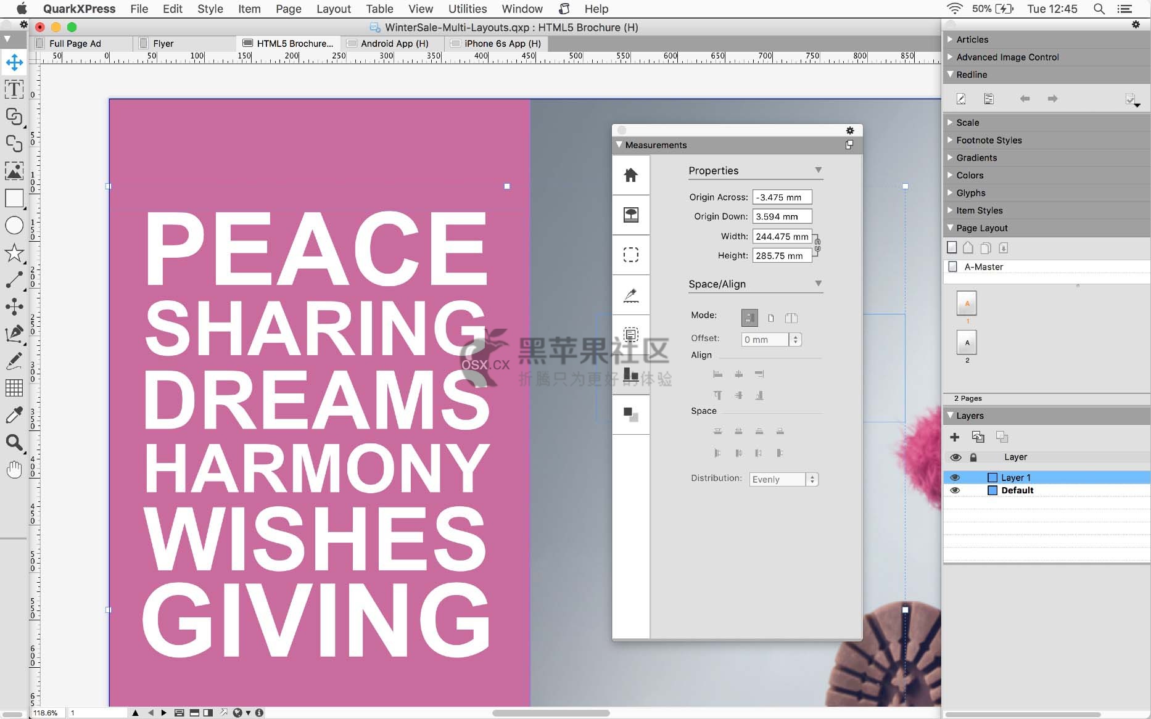Switch to iPhone 6s App (H) tab
This screenshot has width=1151, height=719.
click(497, 43)
